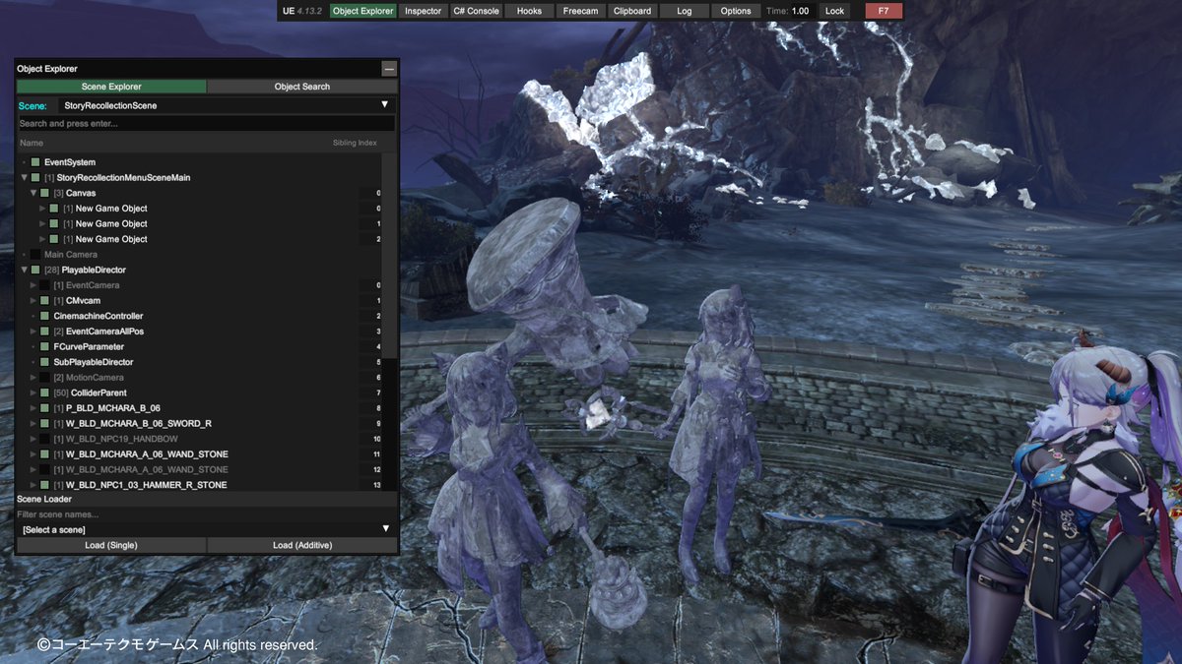The width and height of the screenshot is (1182, 664).
Task: Toggle the CMvcam active checkbox
Action: (44, 301)
